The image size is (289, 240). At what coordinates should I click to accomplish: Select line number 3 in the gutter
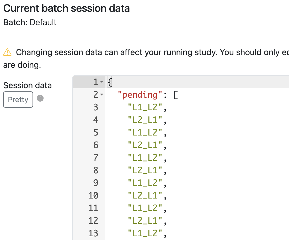click(95, 107)
